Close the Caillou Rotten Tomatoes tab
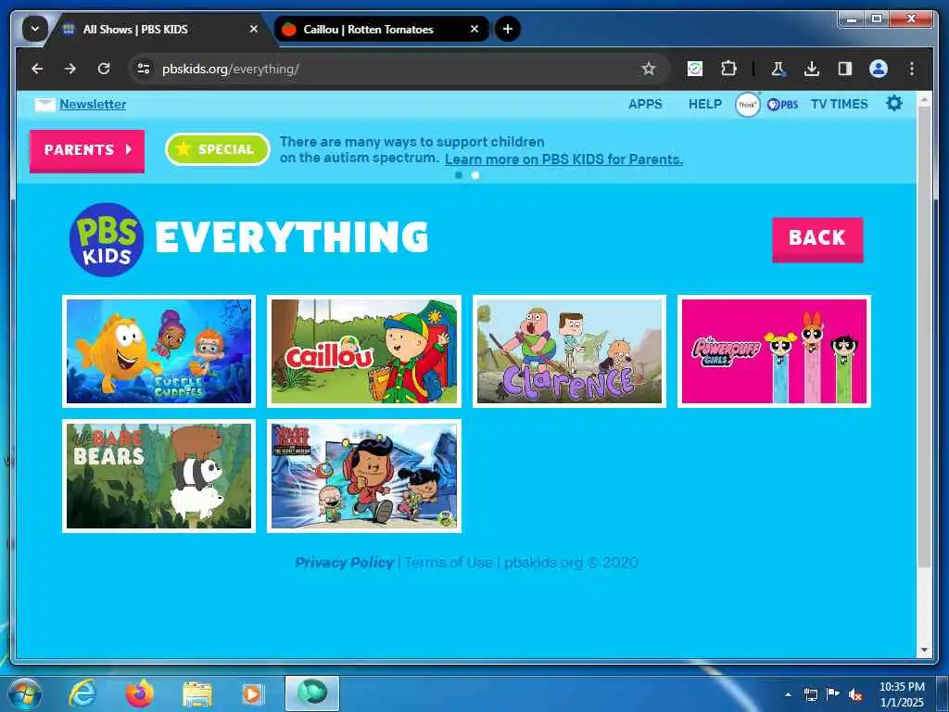949x712 pixels. click(x=474, y=29)
